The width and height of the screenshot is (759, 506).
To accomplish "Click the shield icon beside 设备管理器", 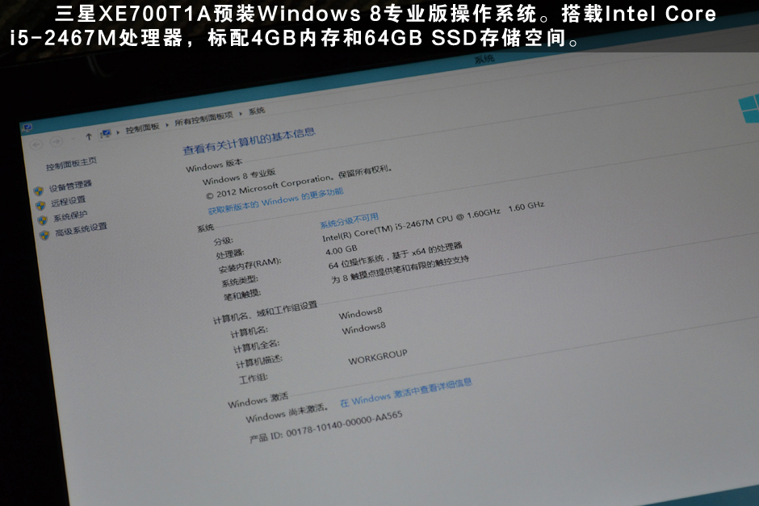I will [38, 190].
